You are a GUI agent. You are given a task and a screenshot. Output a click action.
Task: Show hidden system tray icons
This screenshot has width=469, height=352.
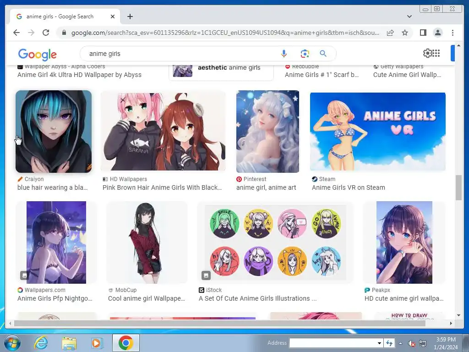click(400, 343)
